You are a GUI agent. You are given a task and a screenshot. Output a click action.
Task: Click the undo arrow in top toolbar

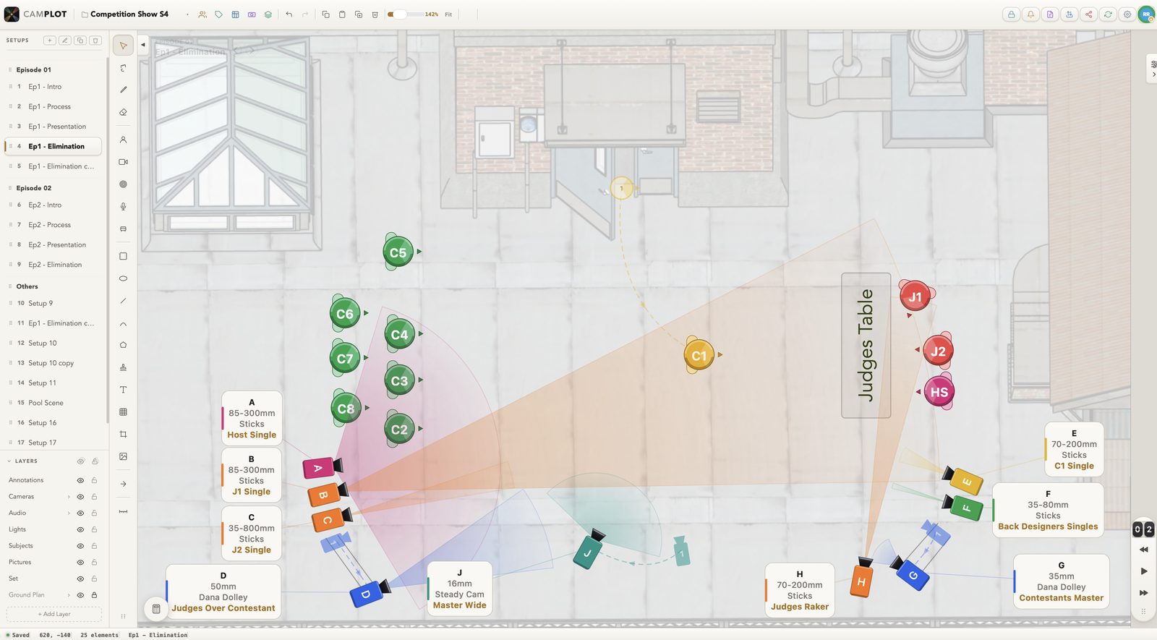click(x=289, y=14)
